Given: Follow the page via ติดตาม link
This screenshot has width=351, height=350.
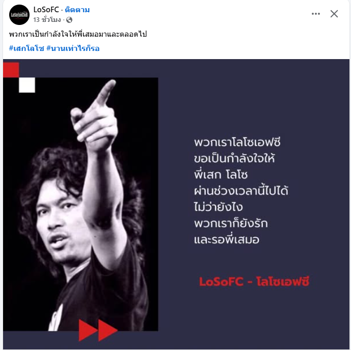Looking at the screenshot, I should point(77,10).
